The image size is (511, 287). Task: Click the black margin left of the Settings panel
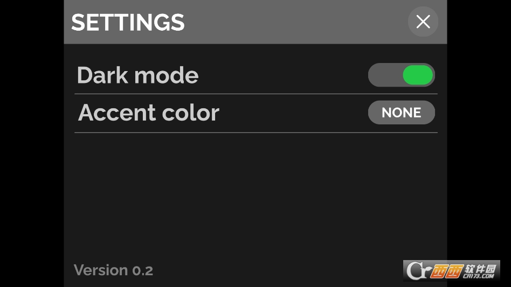point(31,143)
